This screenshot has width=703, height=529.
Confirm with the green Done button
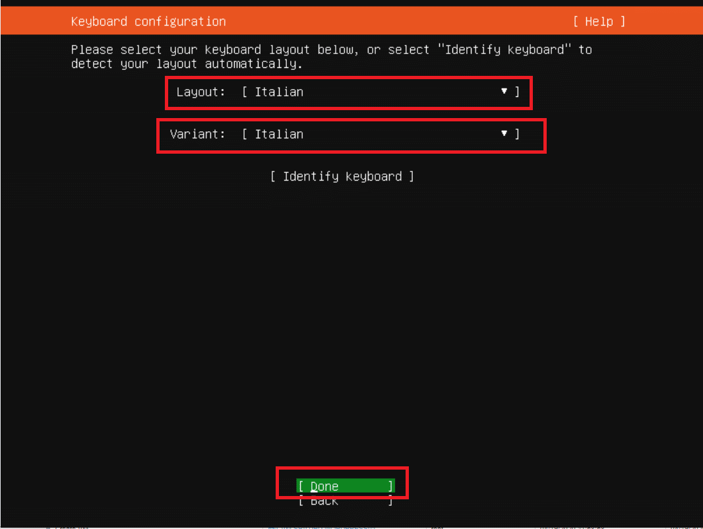point(345,486)
